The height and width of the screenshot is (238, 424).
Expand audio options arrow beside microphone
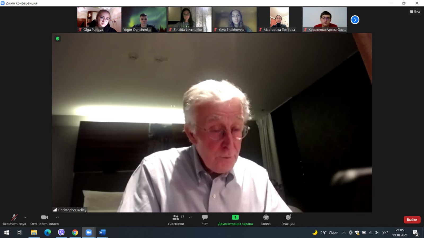pos(25,217)
